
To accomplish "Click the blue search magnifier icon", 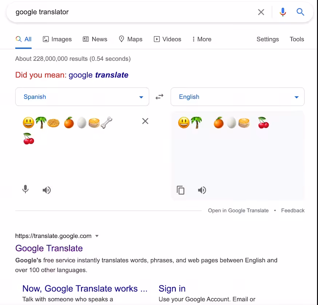I will [300, 12].
